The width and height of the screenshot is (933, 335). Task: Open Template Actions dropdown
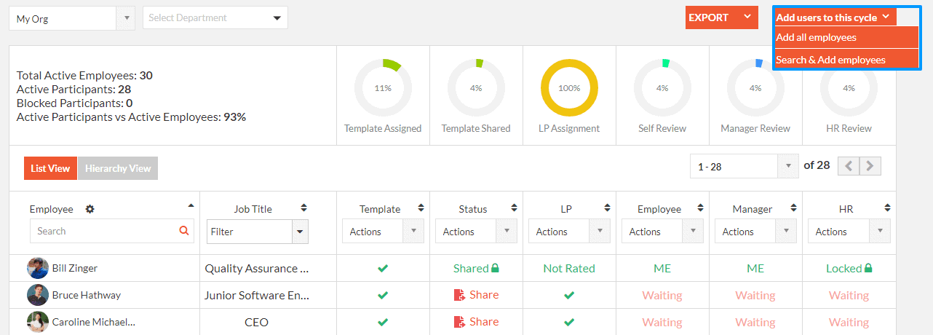(383, 232)
